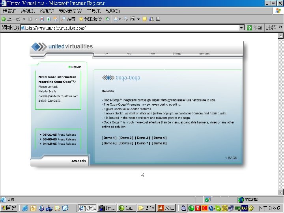The width and height of the screenshot is (284, 213).
Task: Open the 'we' navigation tab
Action: click(x=129, y=53)
